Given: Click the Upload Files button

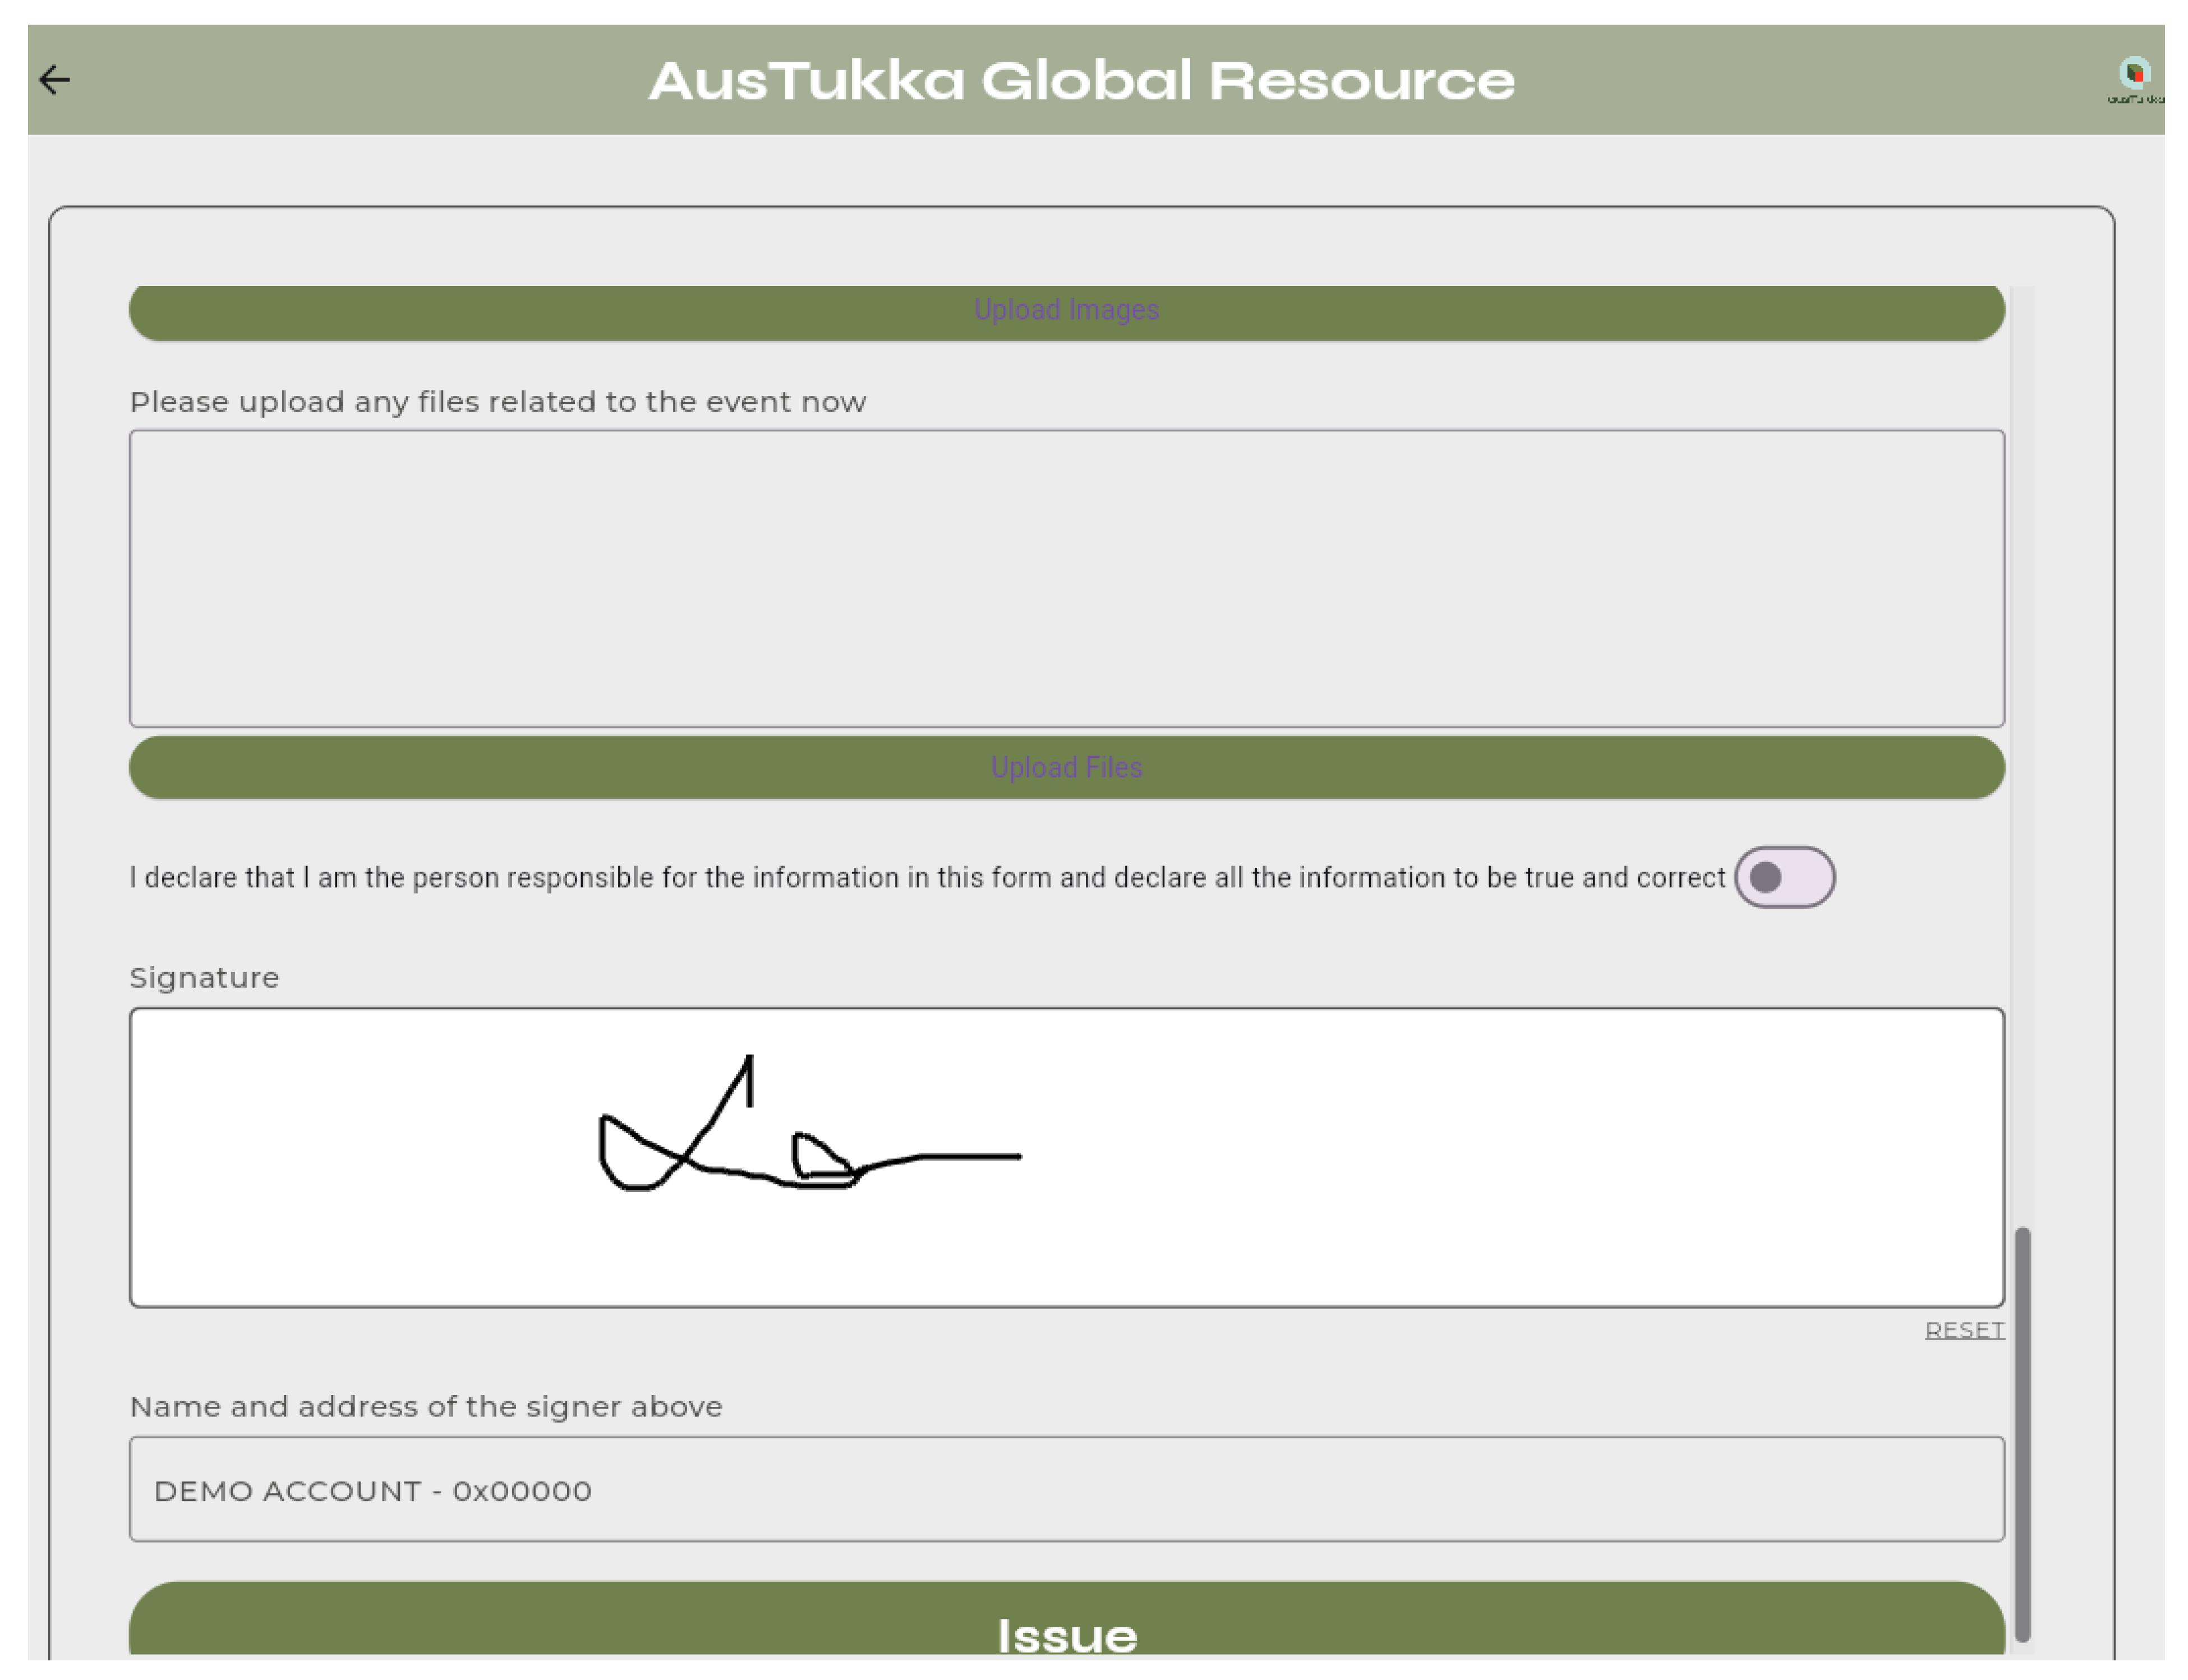Looking at the screenshot, I should (1066, 767).
